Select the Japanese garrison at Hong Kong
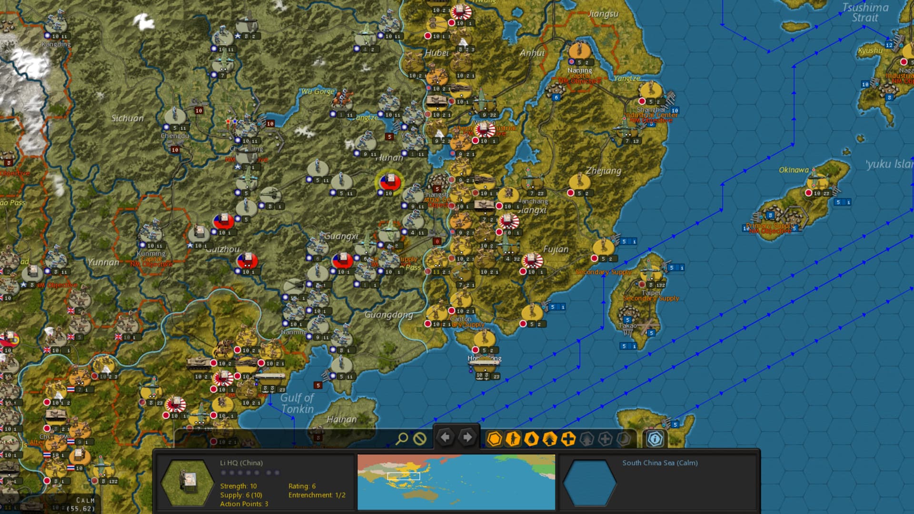The image size is (914, 514). click(484, 339)
